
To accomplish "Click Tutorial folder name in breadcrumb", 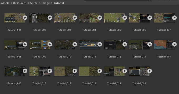I will pos(59,3).
